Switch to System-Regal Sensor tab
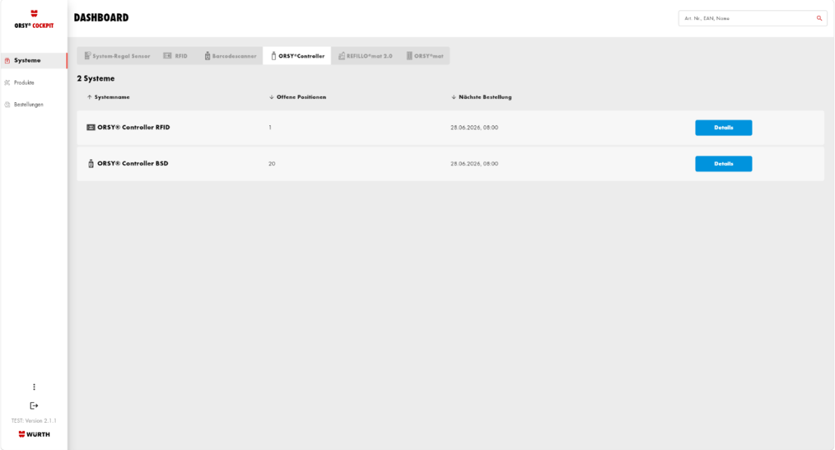Image resolution: width=835 pixels, height=450 pixels. (x=117, y=56)
